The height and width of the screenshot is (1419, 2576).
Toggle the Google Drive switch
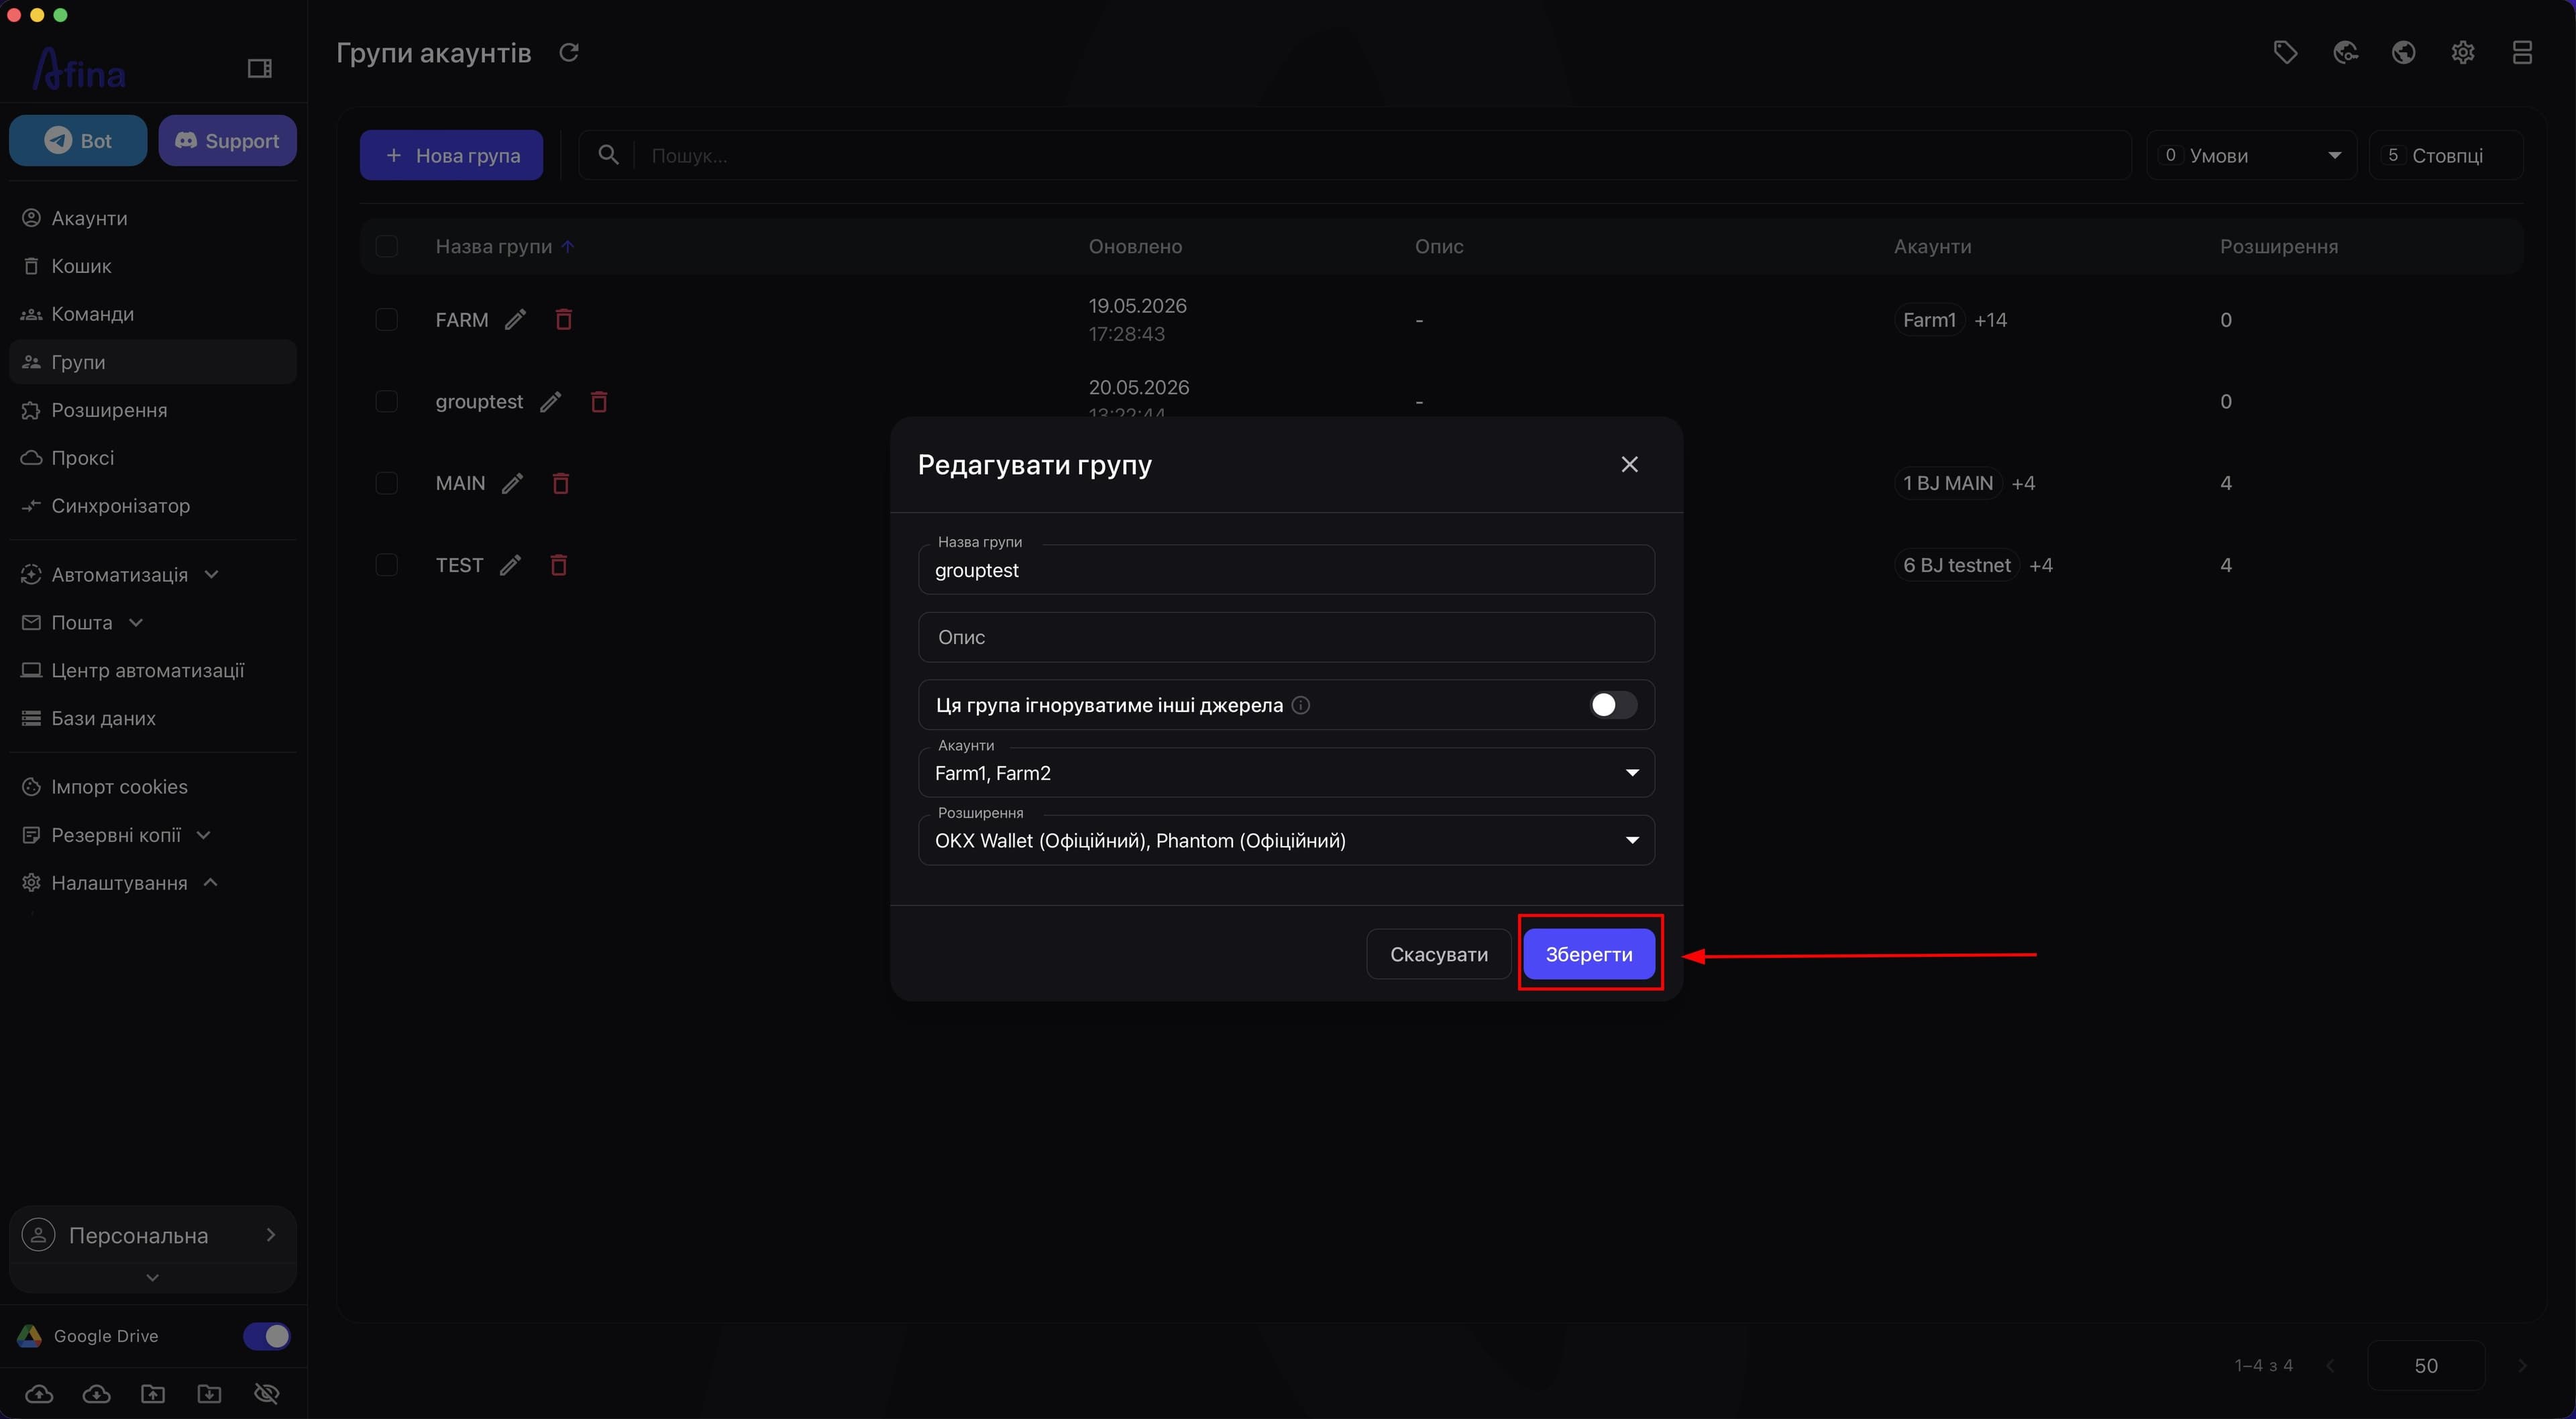pos(266,1337)
